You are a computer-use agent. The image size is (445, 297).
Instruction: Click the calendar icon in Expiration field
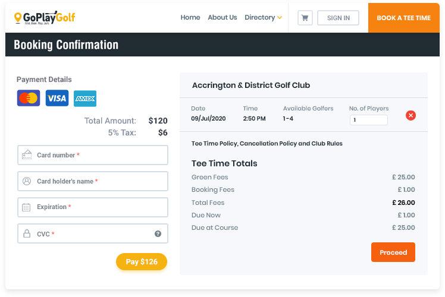(x=26, y=207)
